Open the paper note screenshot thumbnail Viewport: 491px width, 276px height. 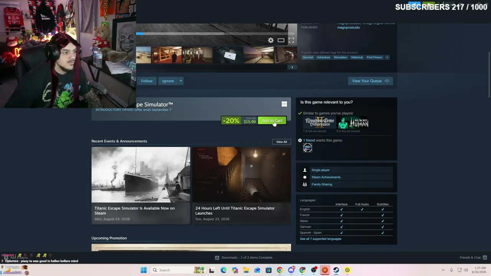click(228, 55)
